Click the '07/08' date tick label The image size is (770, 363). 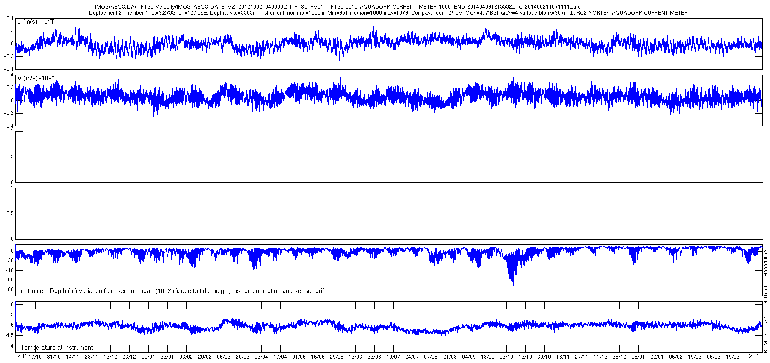[x=431, y=357]
